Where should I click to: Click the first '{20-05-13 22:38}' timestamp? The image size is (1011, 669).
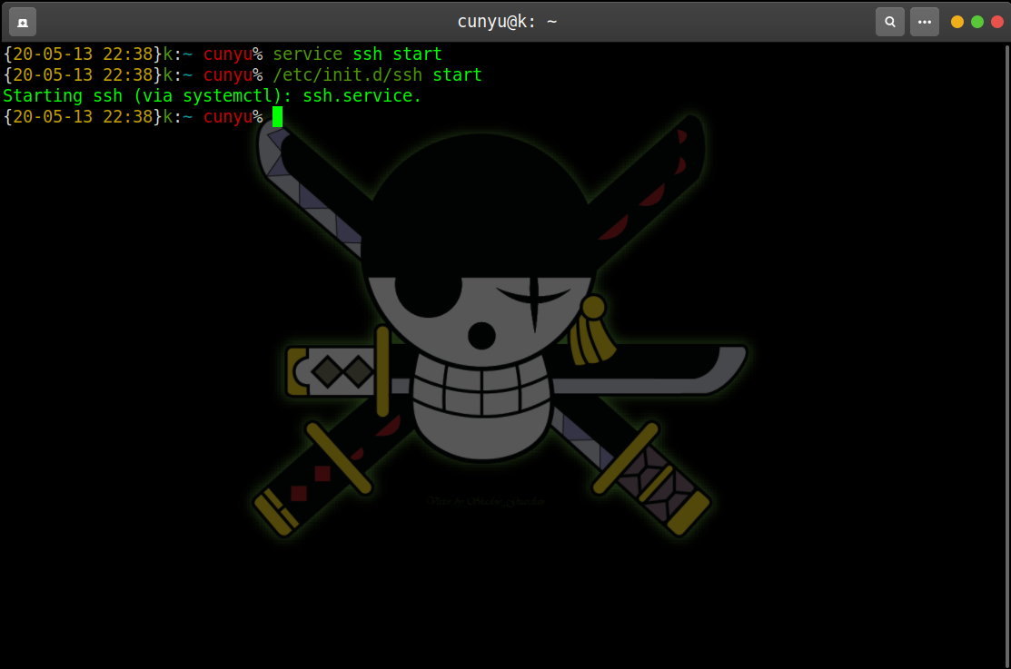point(82,54)
